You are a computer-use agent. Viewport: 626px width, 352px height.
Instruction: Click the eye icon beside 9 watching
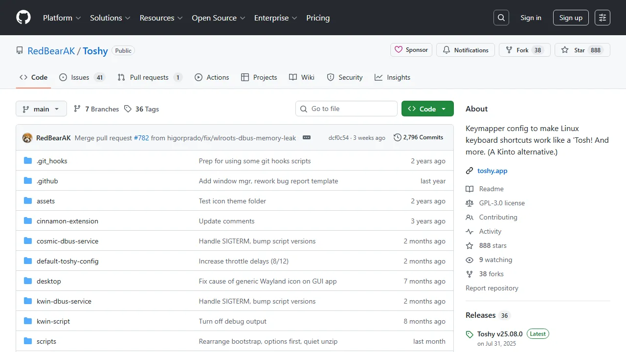(469, 260)
